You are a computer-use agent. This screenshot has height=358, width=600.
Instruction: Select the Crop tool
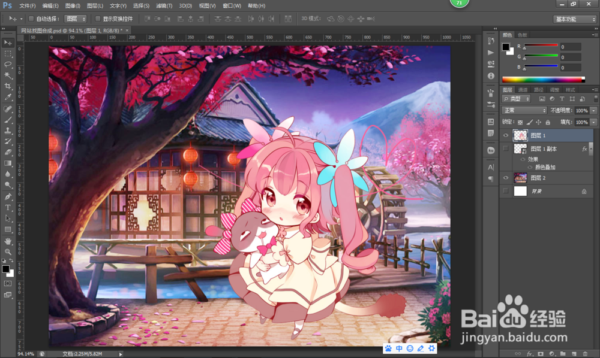tap(8, 86)
